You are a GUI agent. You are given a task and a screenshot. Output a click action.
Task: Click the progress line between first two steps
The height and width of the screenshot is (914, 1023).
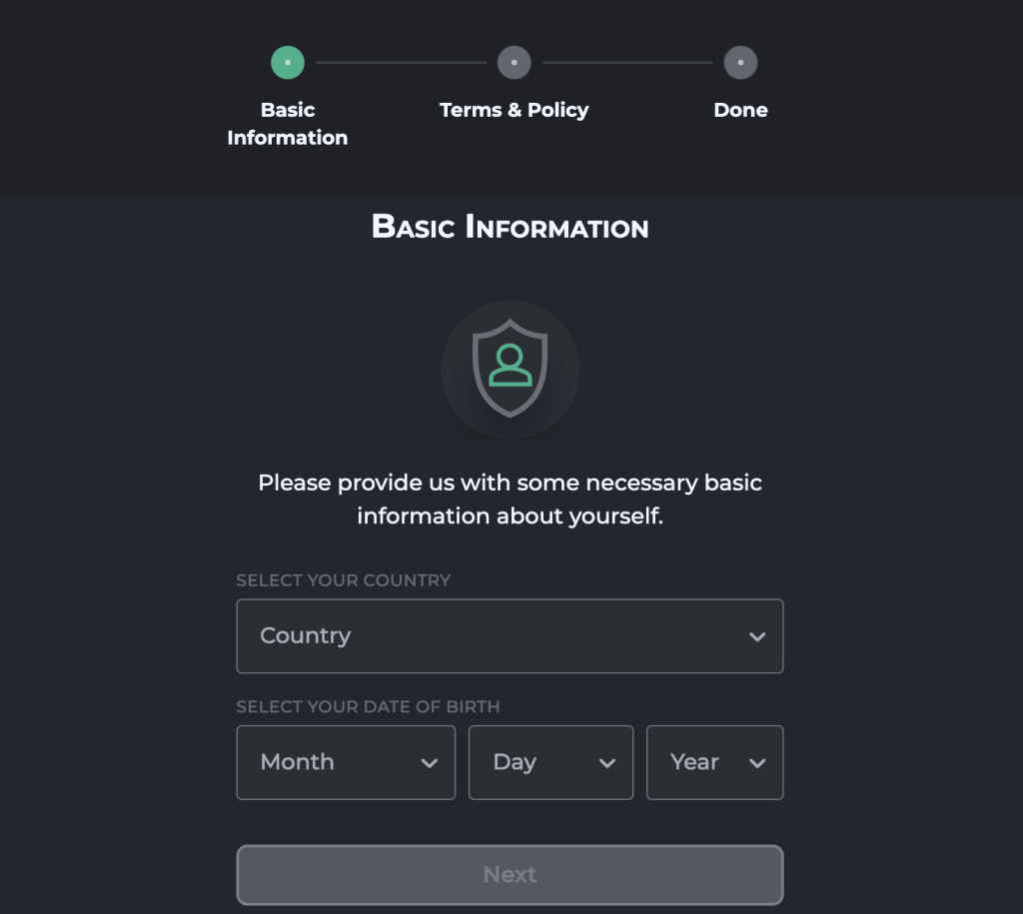coord(401,63)
